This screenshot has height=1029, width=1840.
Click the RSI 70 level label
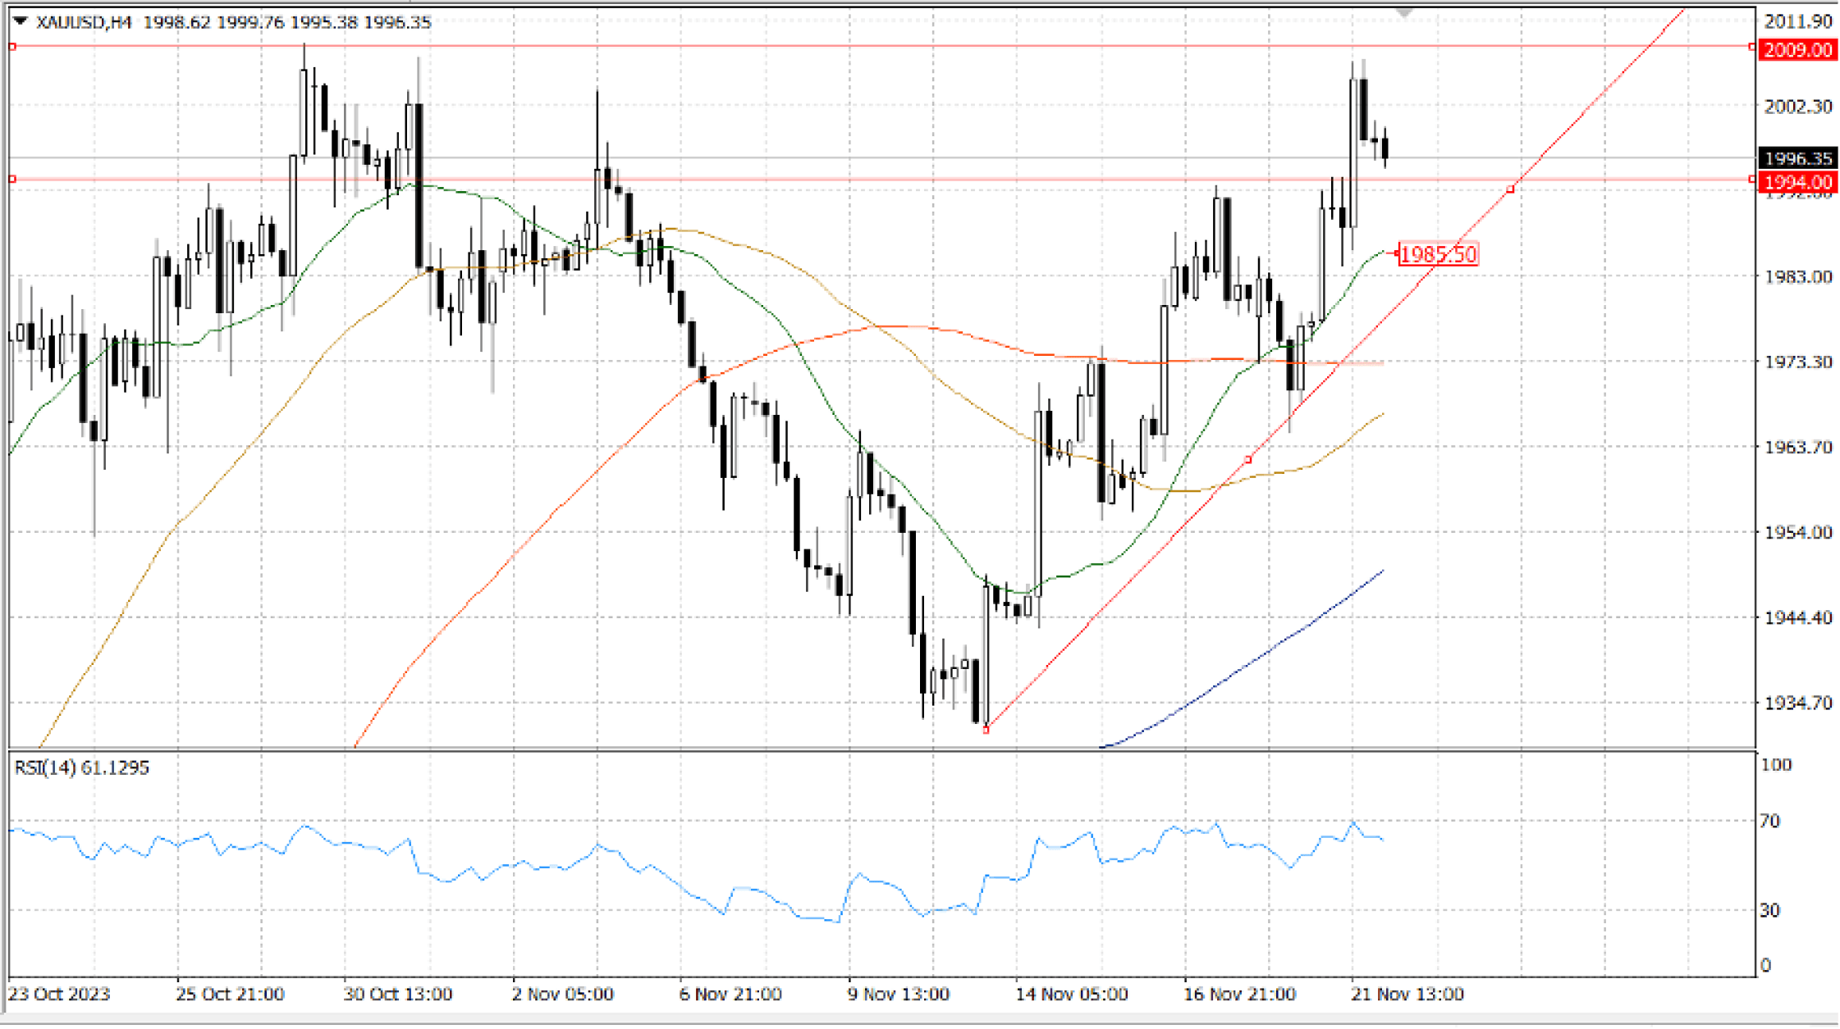point(1770,821)
